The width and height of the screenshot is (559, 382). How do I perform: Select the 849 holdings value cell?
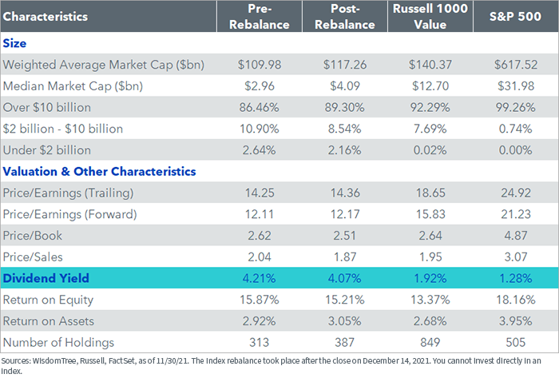[x=430, y=342]
